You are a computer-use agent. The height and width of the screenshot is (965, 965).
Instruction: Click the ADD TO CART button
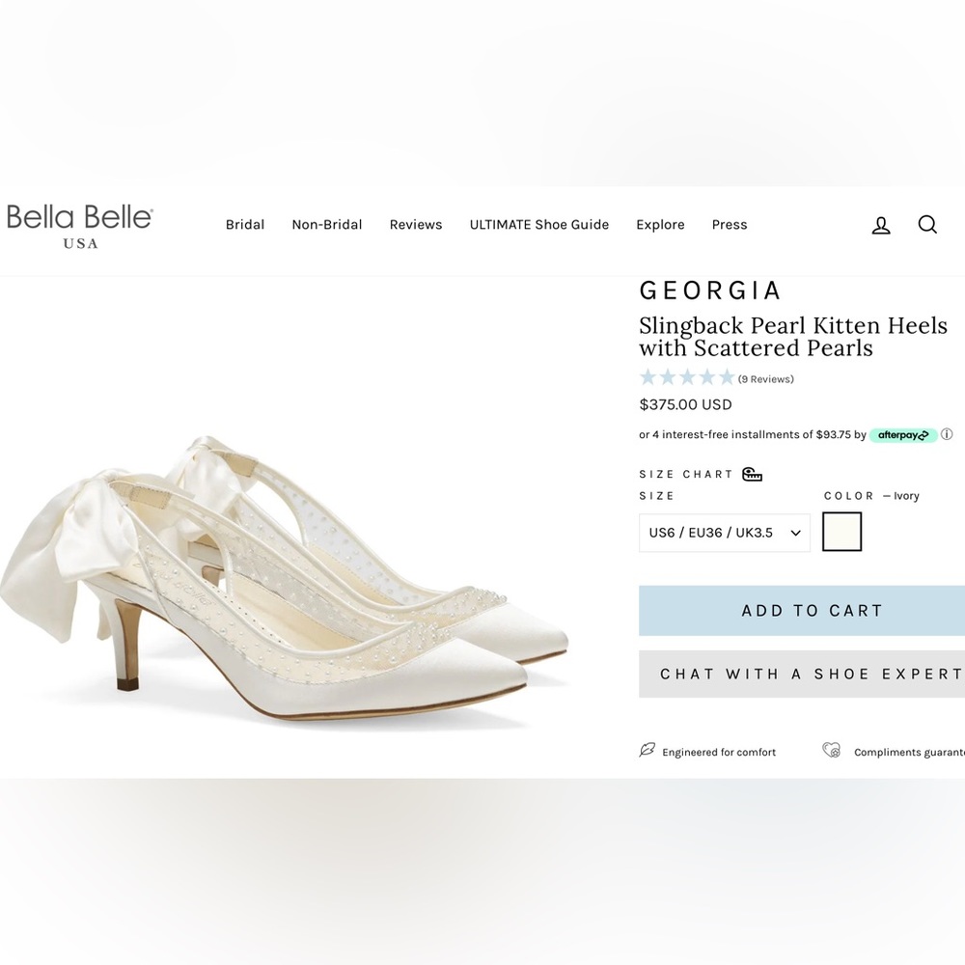tap(813, 610)
